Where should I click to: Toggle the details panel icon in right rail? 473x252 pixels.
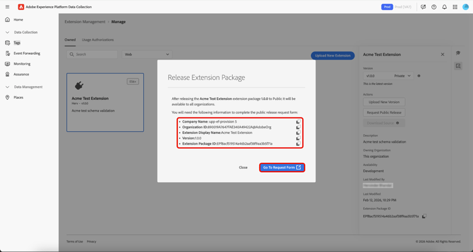[458, 66]
